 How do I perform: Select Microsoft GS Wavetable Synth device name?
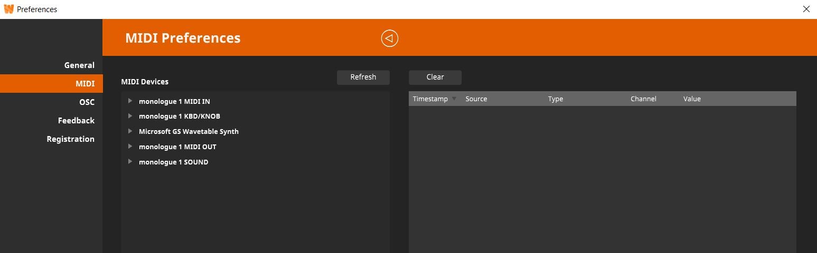tap(189, 131)
